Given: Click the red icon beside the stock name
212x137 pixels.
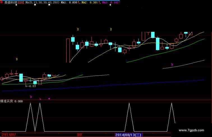Looking at the screenshot, I should [2, 2].
